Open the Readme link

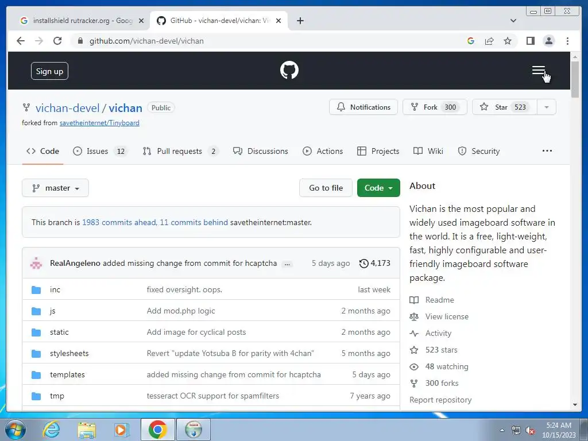(432, 300)
